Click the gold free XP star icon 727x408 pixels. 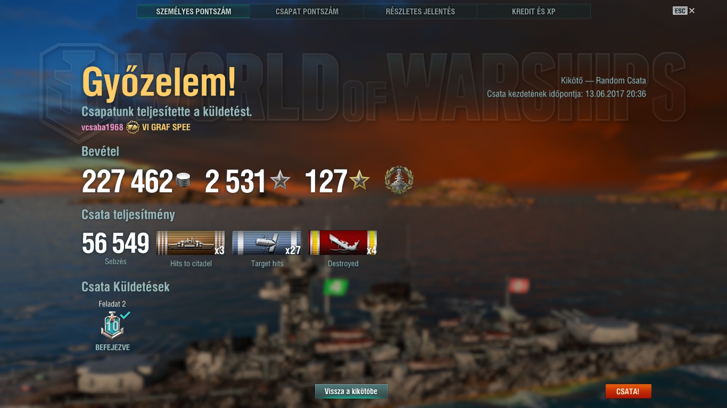[x=360, y=181]
